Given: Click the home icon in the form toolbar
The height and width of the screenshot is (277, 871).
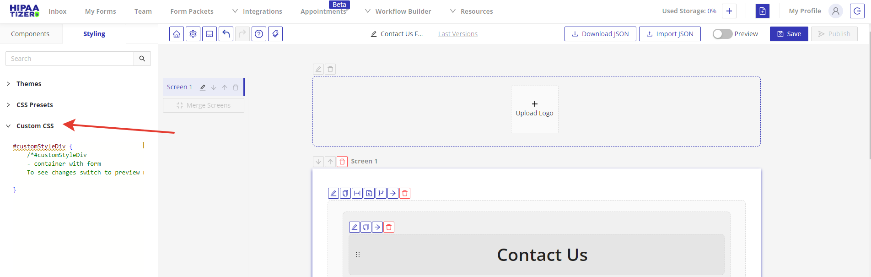Looking at the screenshot, I should tap(177, 34).
